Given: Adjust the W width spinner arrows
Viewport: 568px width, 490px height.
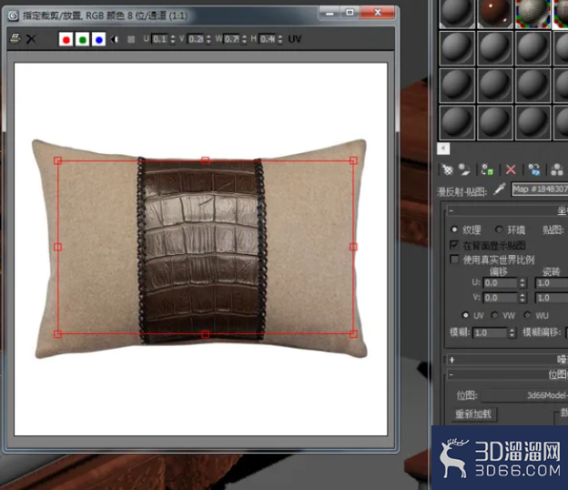Looking at the screenshot, I should tap(244, 39).
